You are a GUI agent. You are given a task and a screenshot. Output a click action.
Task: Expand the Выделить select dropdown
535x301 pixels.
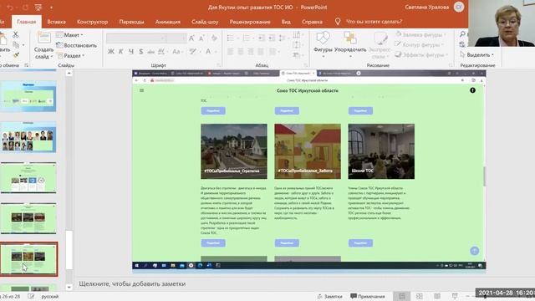tap(476, 54)
